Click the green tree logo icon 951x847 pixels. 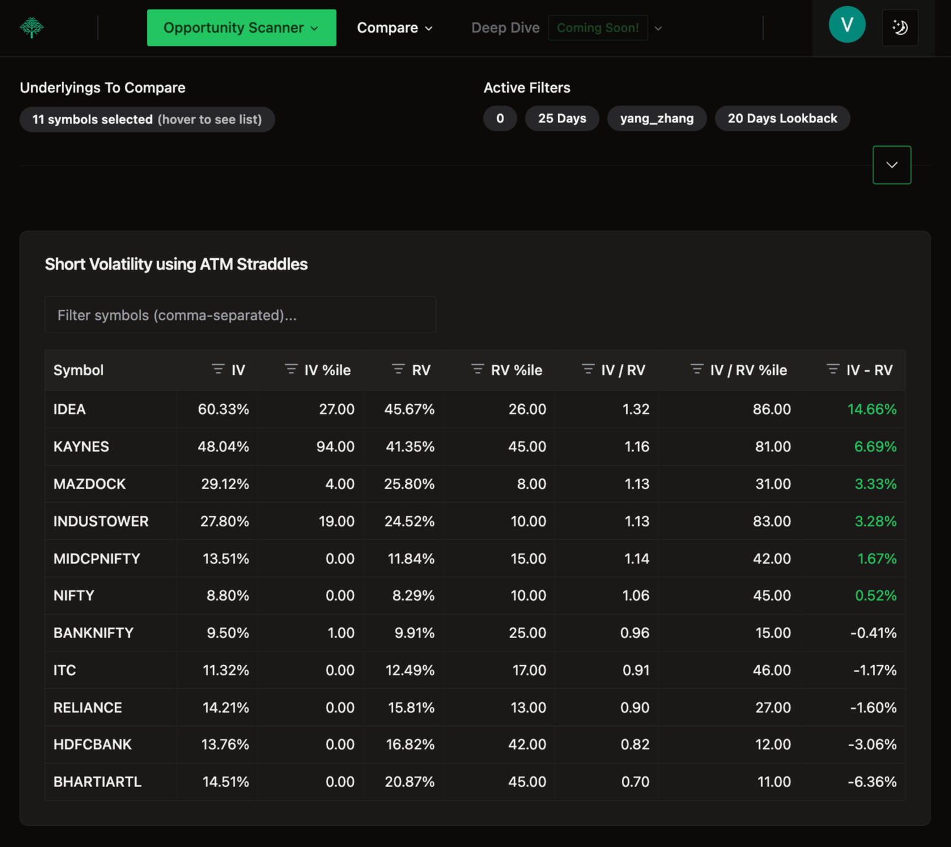[32, 28]
